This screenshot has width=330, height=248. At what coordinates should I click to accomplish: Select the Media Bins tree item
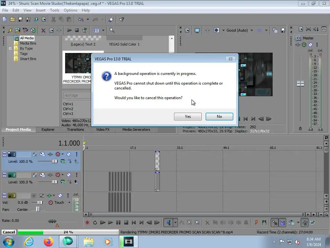pos(28,43)
